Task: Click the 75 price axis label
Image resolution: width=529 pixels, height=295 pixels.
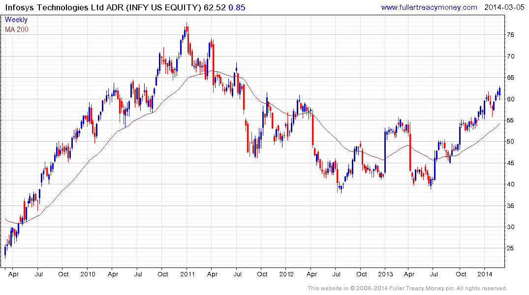Action: pyautogui.click(x=510, y=35)
